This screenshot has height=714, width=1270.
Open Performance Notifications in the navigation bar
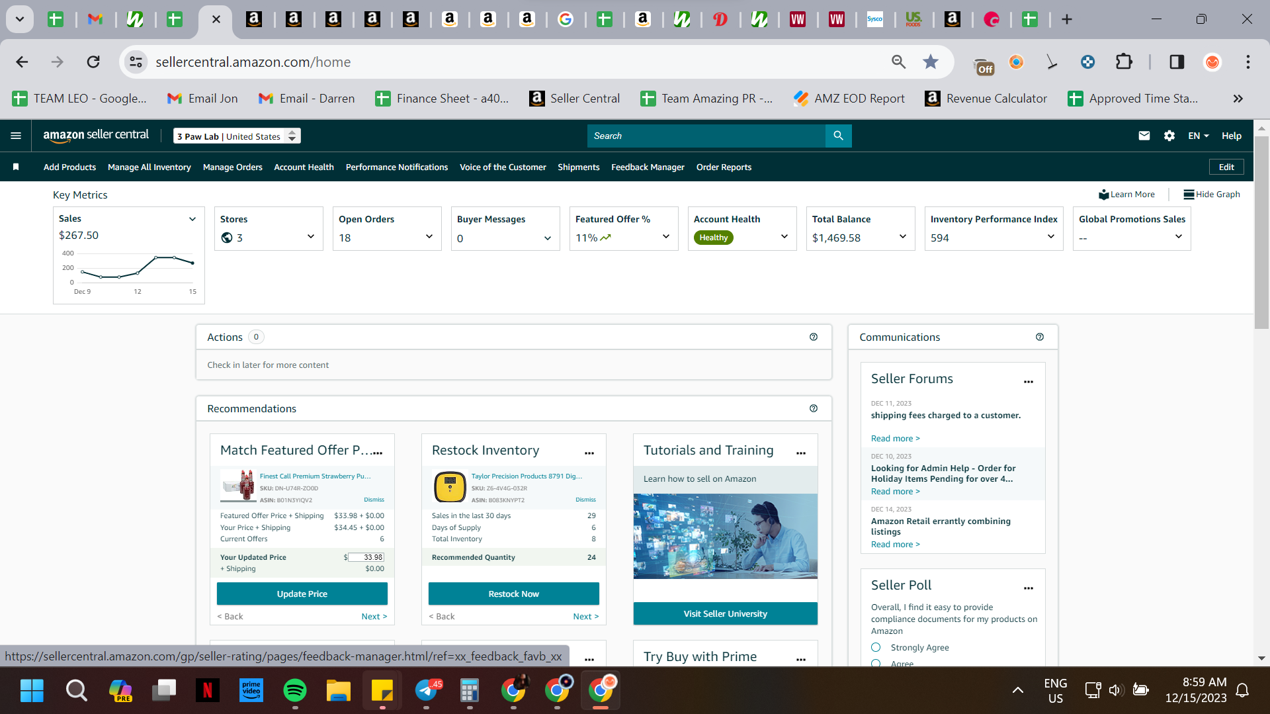click(397, 167)
